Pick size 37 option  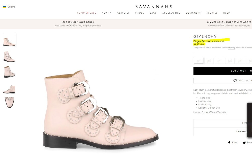tap(219, 61)
